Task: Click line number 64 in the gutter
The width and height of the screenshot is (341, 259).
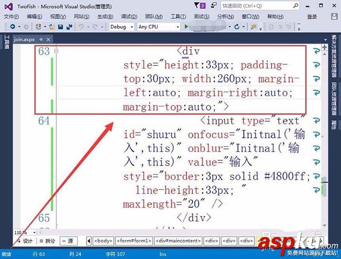Action: (x=44, y=121)
